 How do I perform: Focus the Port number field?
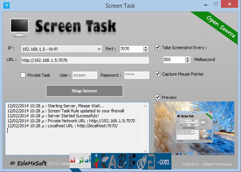[x=131, y=49]
